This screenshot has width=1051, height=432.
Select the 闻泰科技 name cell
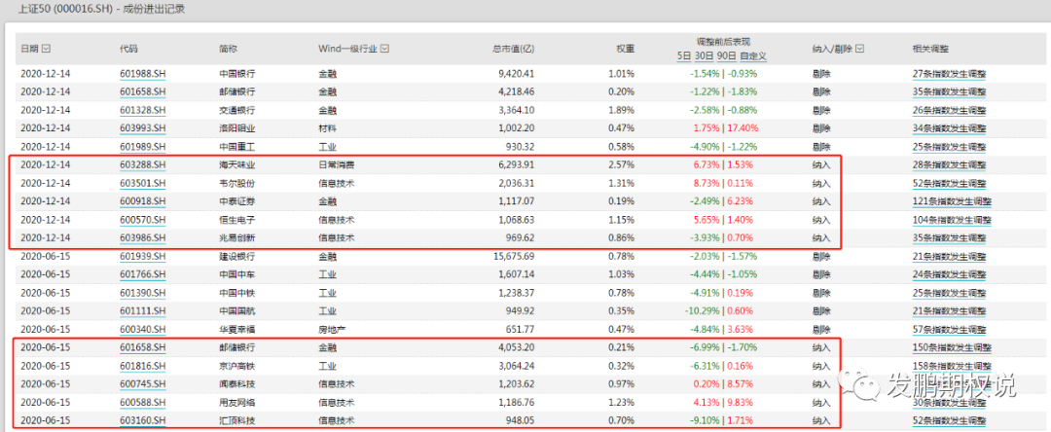[x=236, y=383]
